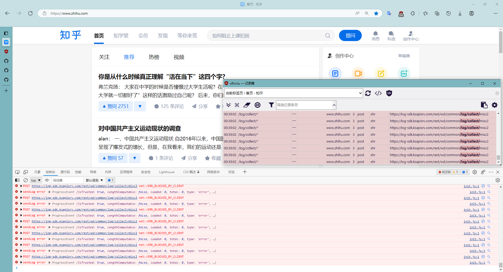Open the logger settings gear
Viewport: 503px width, 272px height.
pos(495,105)
